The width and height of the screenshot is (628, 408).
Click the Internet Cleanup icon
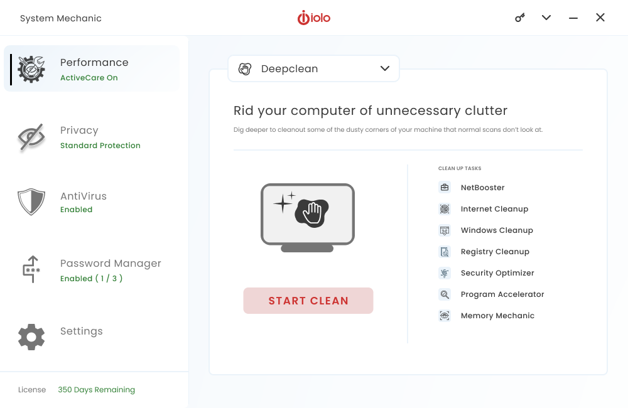click(x=445, y=208)
